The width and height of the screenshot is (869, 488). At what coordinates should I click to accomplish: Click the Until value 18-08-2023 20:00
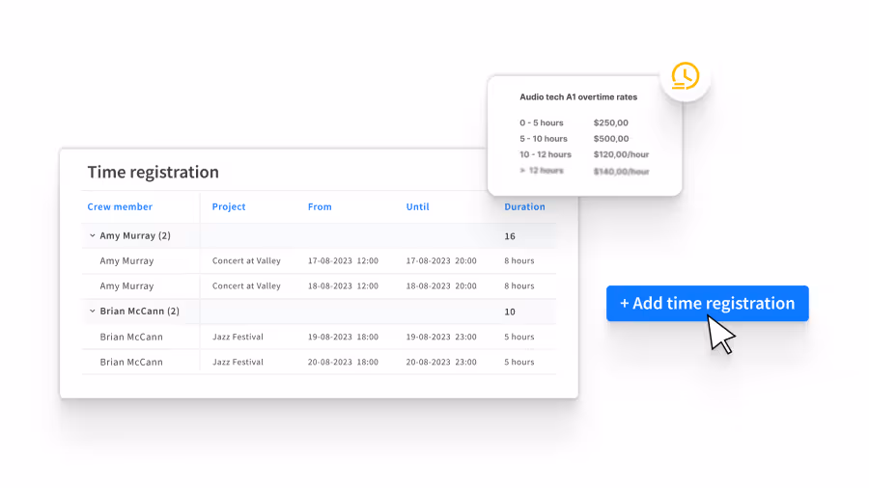(x=441, y=286)
